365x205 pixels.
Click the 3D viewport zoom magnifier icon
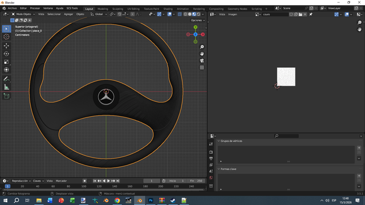click(202, 47)
